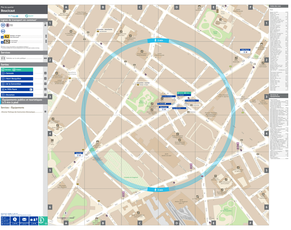Click the BUS roundel icon
This screenshot has height=230, width=291.
(3, 31)
